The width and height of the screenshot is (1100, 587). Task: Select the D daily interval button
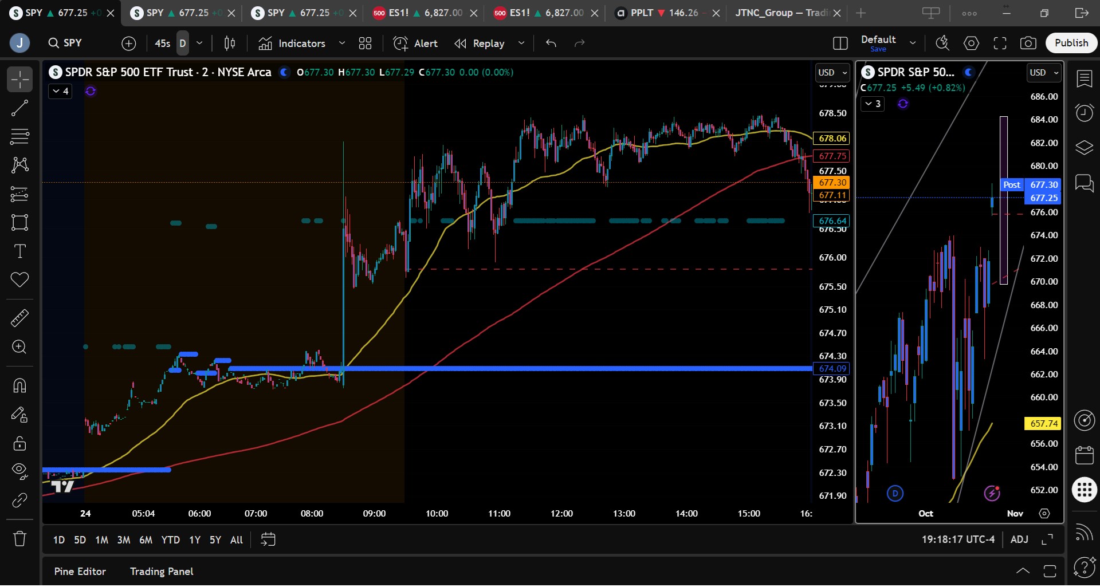pyautogui.click(x=183, y=43)
